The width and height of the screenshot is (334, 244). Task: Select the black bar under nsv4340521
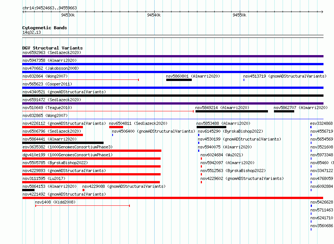(173, 96)
